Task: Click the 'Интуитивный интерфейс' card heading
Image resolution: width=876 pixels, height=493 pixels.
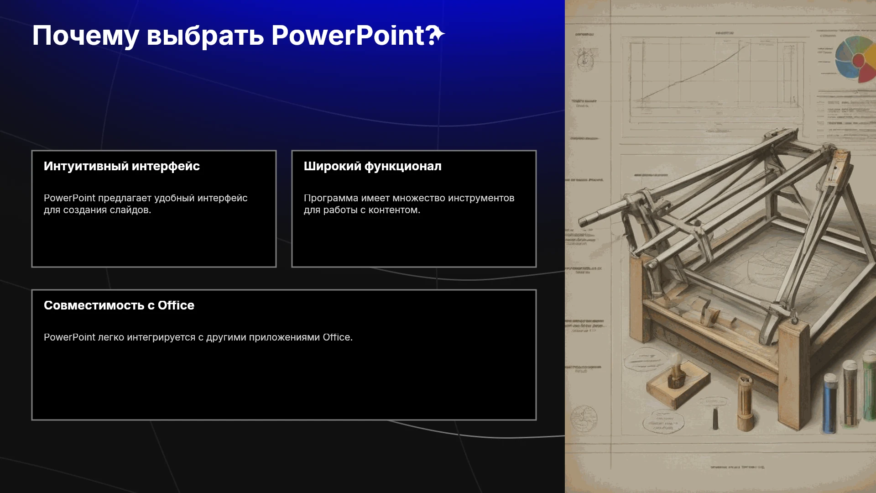Action: (x=122, y=166)
